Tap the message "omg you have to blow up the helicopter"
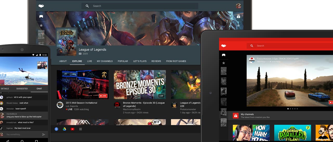This screenshot has height=142, width=333. pyautogui.click(x=24, y=117)
